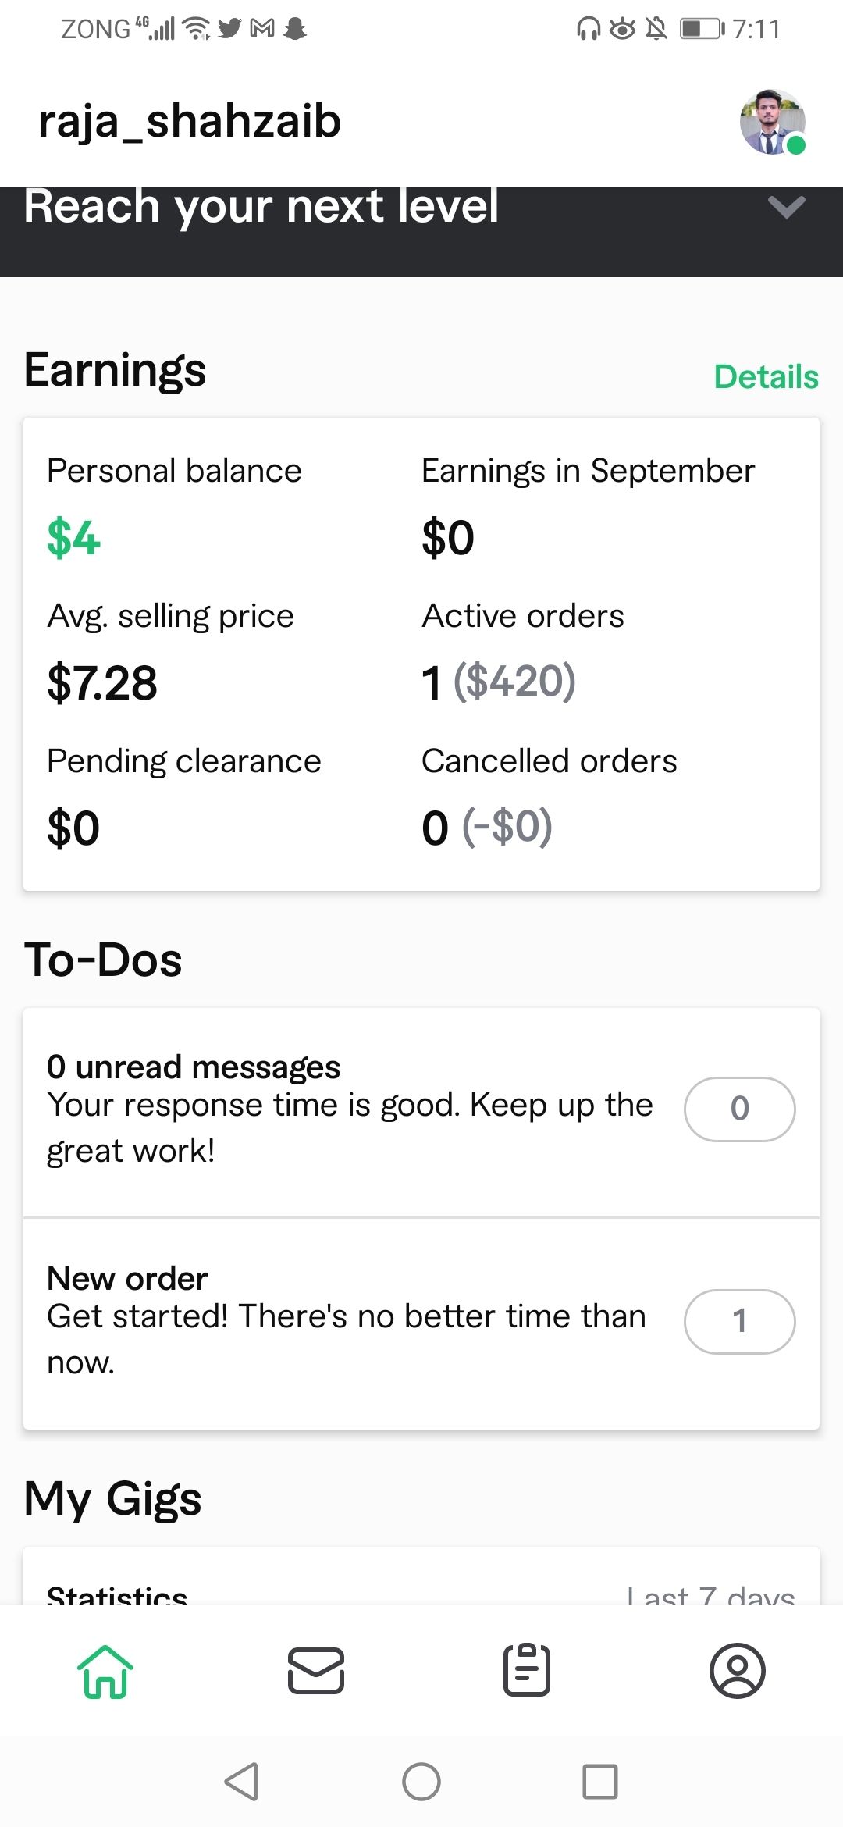843x1827 pixels.
Task: Tap the Android back triangle button
Action: tap(241, 1782)
